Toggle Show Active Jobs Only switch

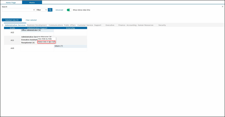[x=69, y=10]
